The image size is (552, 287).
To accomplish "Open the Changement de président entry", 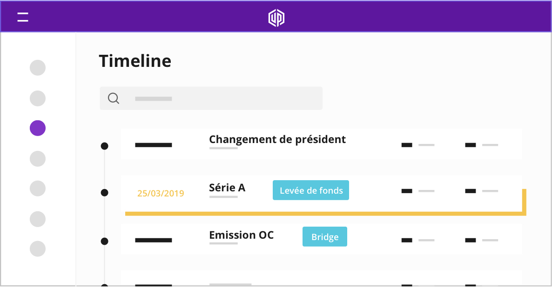I will coord(322,144).
